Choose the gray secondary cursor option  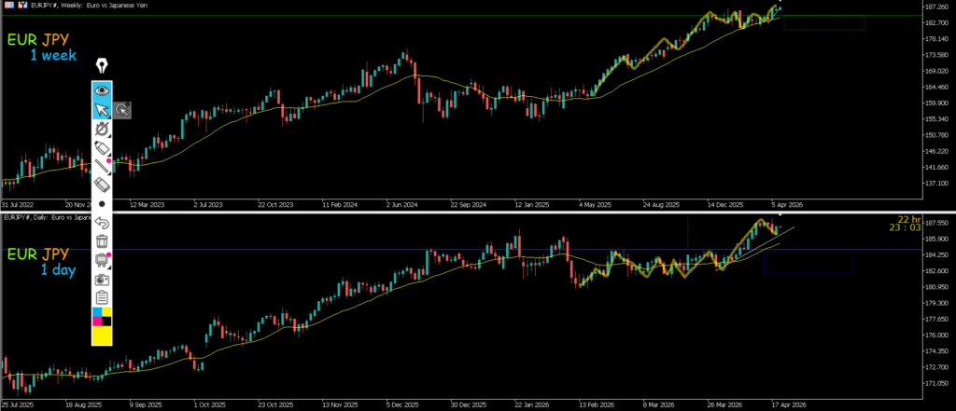pos(122,110)
